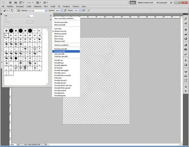This screenshot has width=189, height=147.
Task: Open the brush tool preset picker icon
Action: (x=5, y=11)
